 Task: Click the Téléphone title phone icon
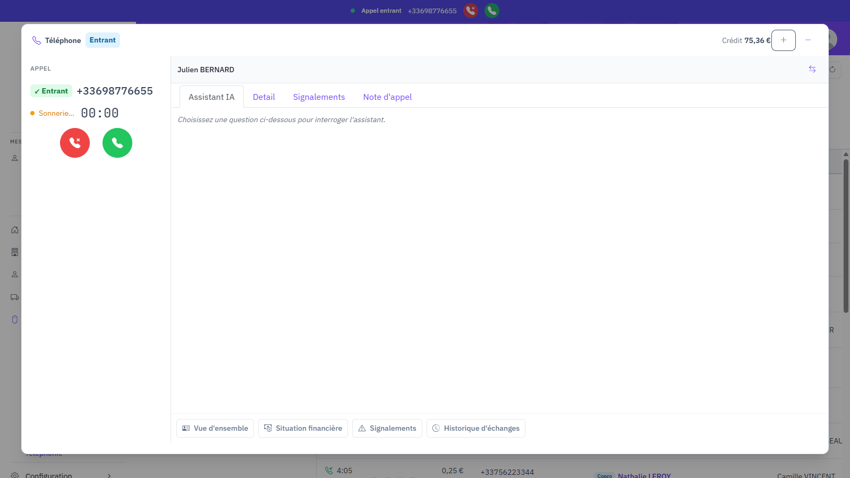(37, 40)
